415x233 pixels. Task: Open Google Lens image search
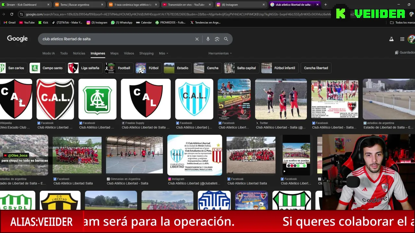coord(217,39)
